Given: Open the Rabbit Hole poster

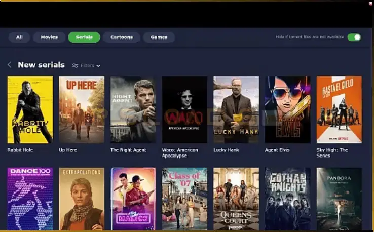Looking at the screenshot, I should [30, 110].
